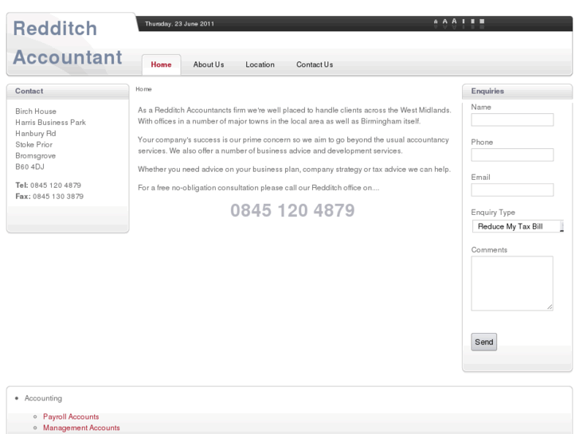Click the Send button
The width and height of the screenshot is (579, 434).
(483, 342)
